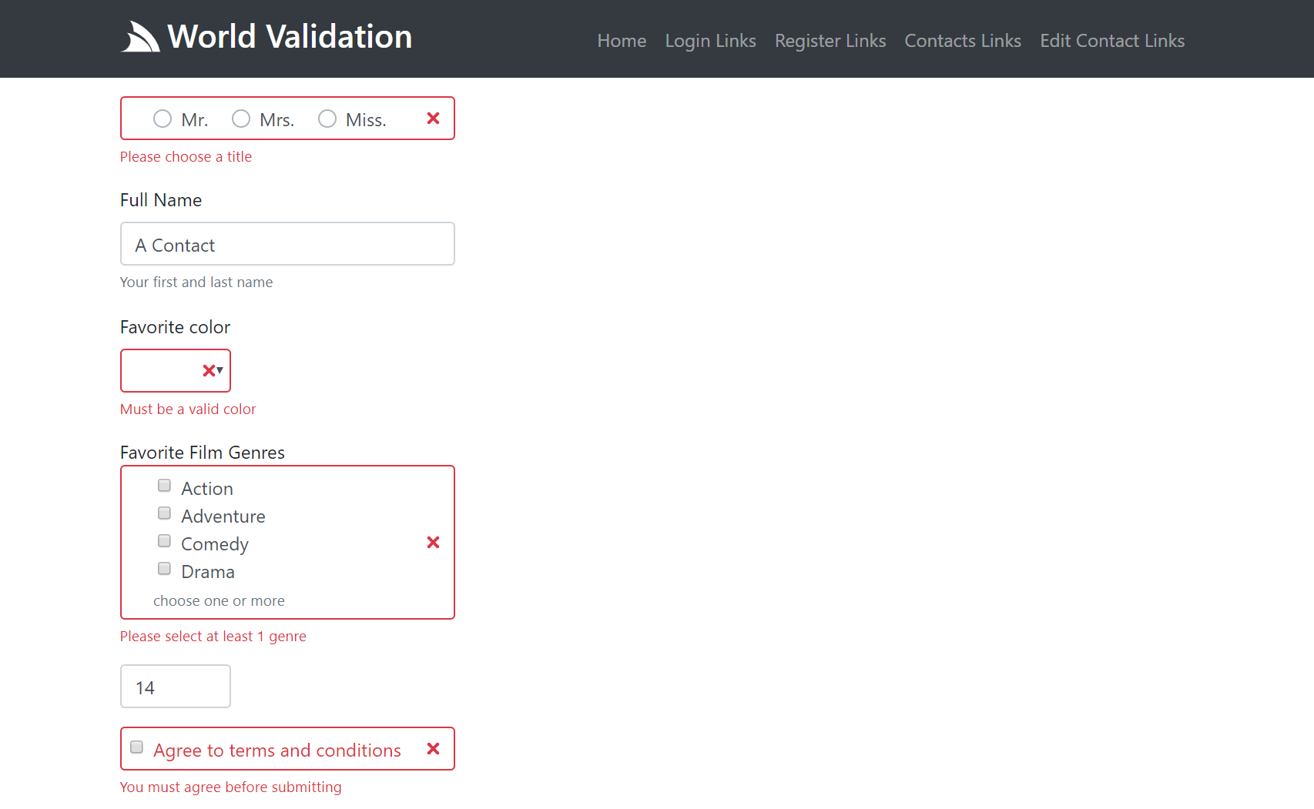
Task: Click the red X icon beside terms agreement
Action: [x=434, y=749]
